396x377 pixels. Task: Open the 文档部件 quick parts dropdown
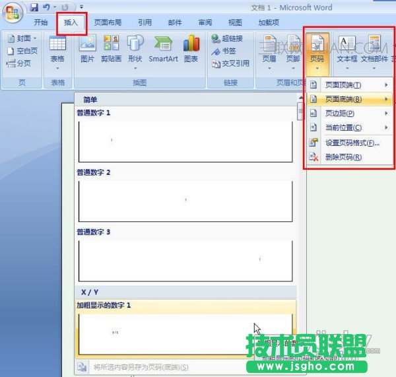coord(374,53)
